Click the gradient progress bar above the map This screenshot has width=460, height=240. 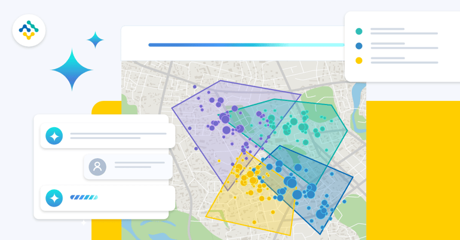pos(246,45)
